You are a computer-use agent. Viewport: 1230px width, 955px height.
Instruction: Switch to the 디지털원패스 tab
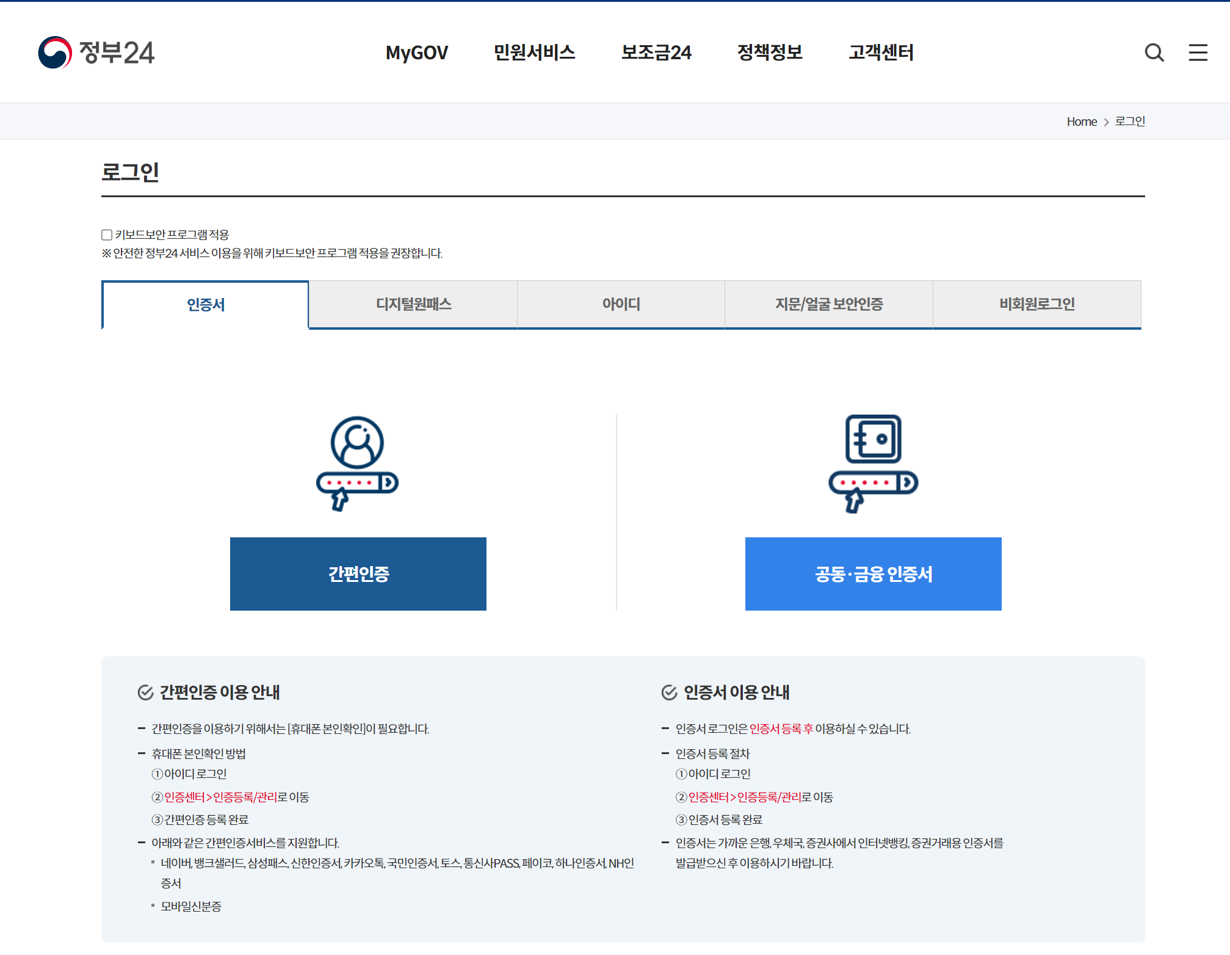coord(413,304)
